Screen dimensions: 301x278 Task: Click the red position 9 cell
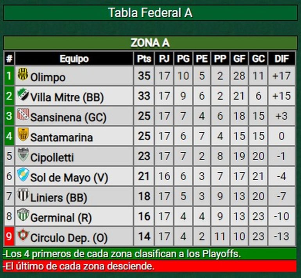[9, 237]
